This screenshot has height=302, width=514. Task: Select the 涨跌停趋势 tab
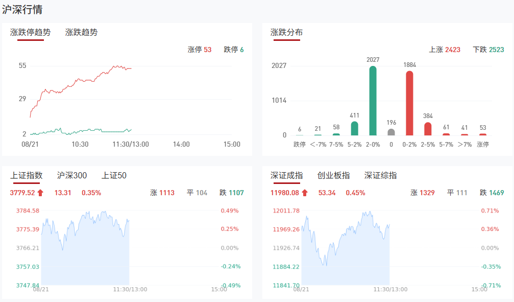pyautogui.click(x=31, y=32)
